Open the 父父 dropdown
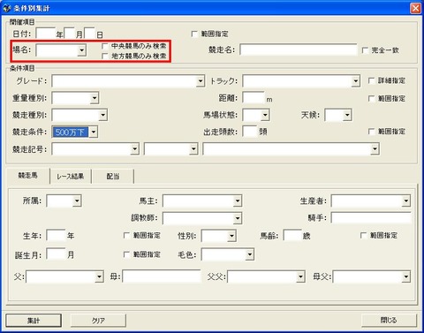The image size is (424, 333). coord(300,276)
